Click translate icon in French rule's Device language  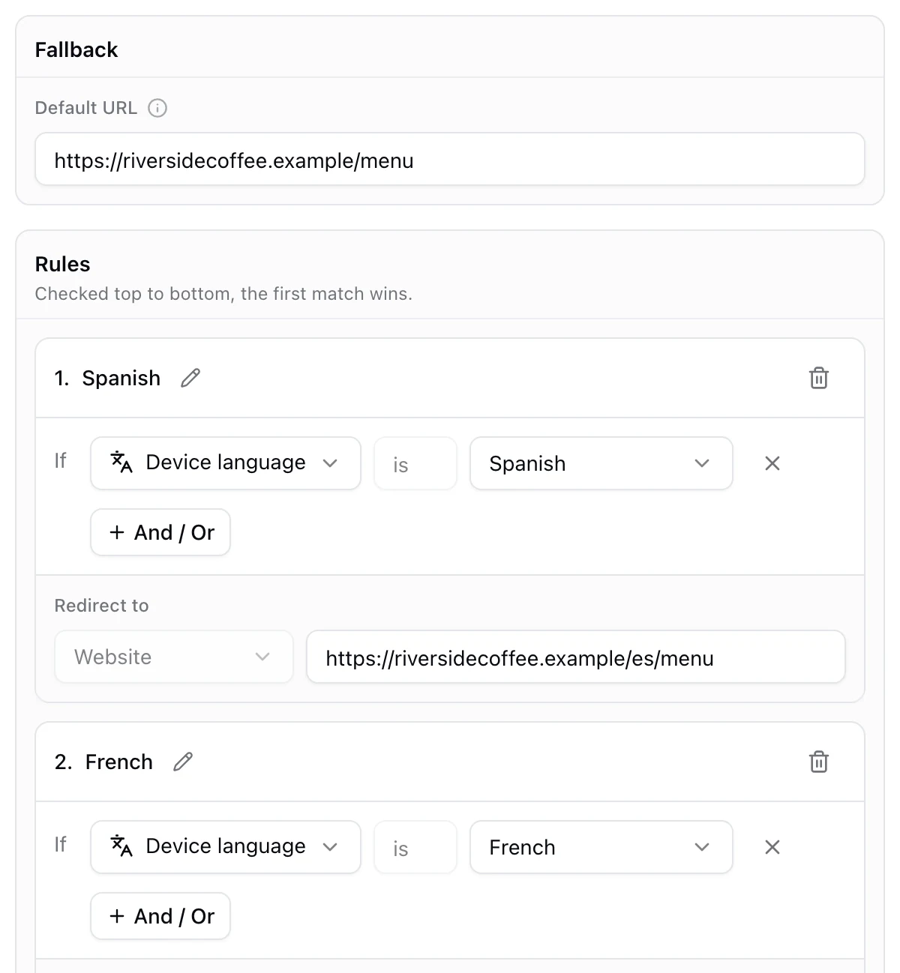[121, 846]
